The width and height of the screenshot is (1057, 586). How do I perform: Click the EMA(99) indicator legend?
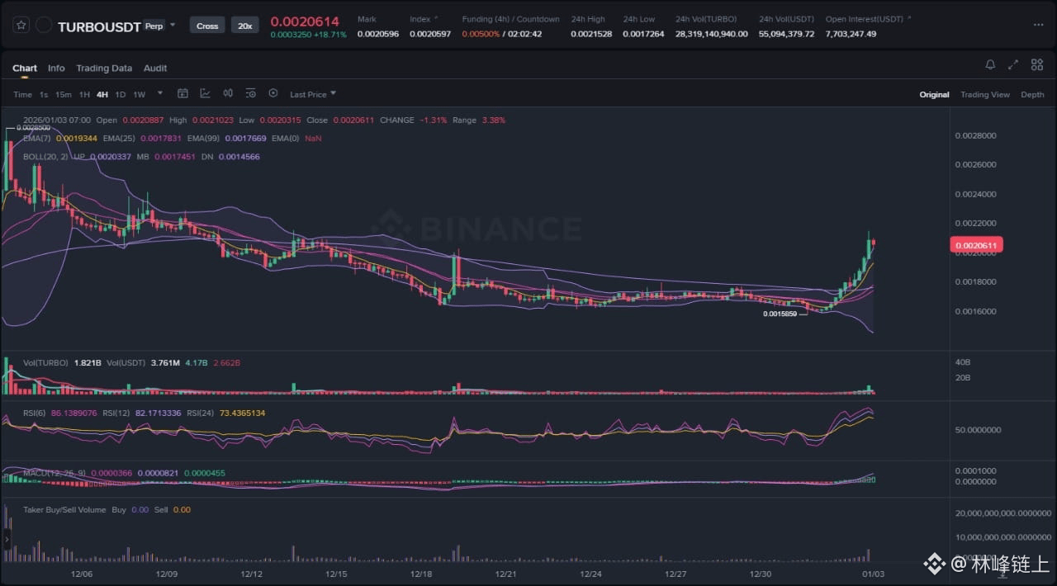point(203,138)
